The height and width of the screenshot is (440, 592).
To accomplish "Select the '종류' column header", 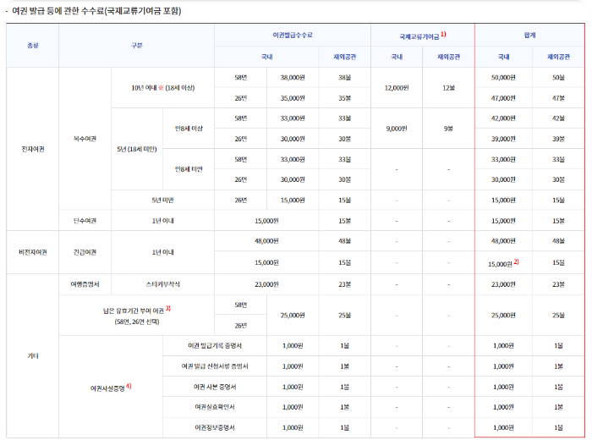I will click(x=33, y=46).
